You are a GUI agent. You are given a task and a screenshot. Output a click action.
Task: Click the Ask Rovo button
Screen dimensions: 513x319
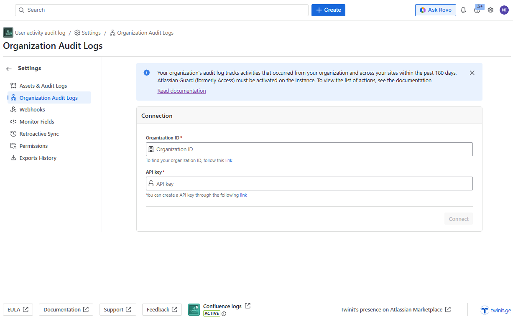436,10
